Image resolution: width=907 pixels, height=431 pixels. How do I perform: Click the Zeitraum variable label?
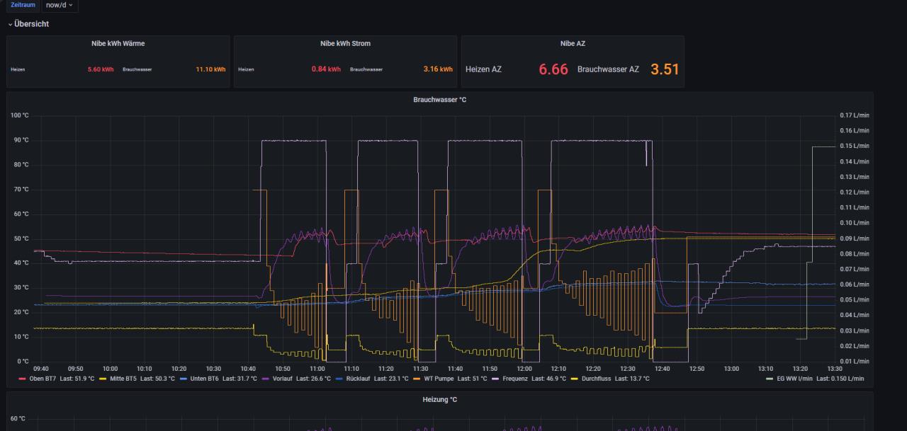point(23,5)
